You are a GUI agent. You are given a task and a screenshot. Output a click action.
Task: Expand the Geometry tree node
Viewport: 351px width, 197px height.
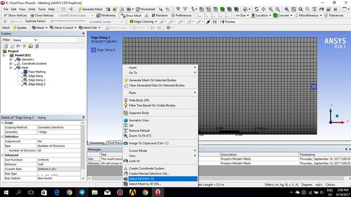pos(10,60)
